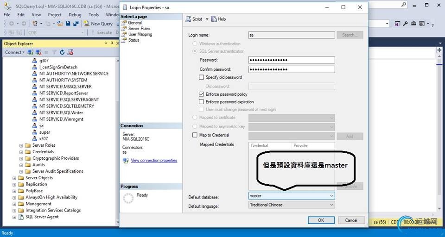Open the Edit menu

pos(21,15)
